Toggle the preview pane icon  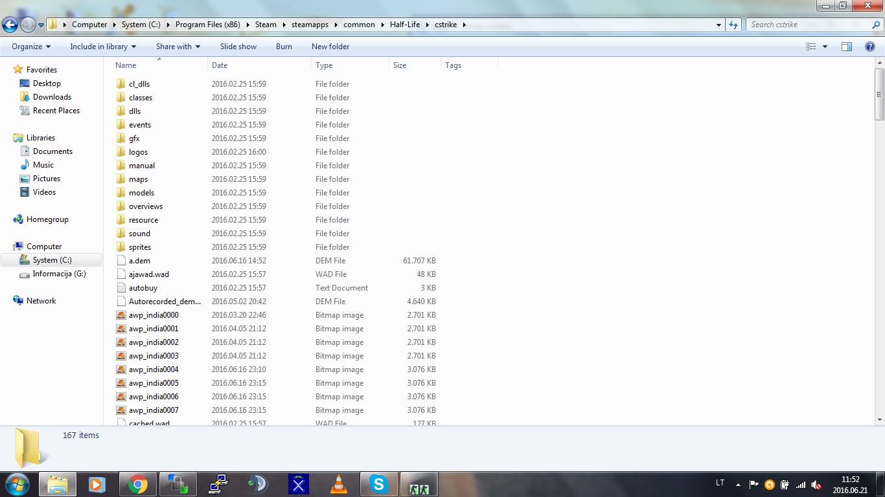(847, 47)
